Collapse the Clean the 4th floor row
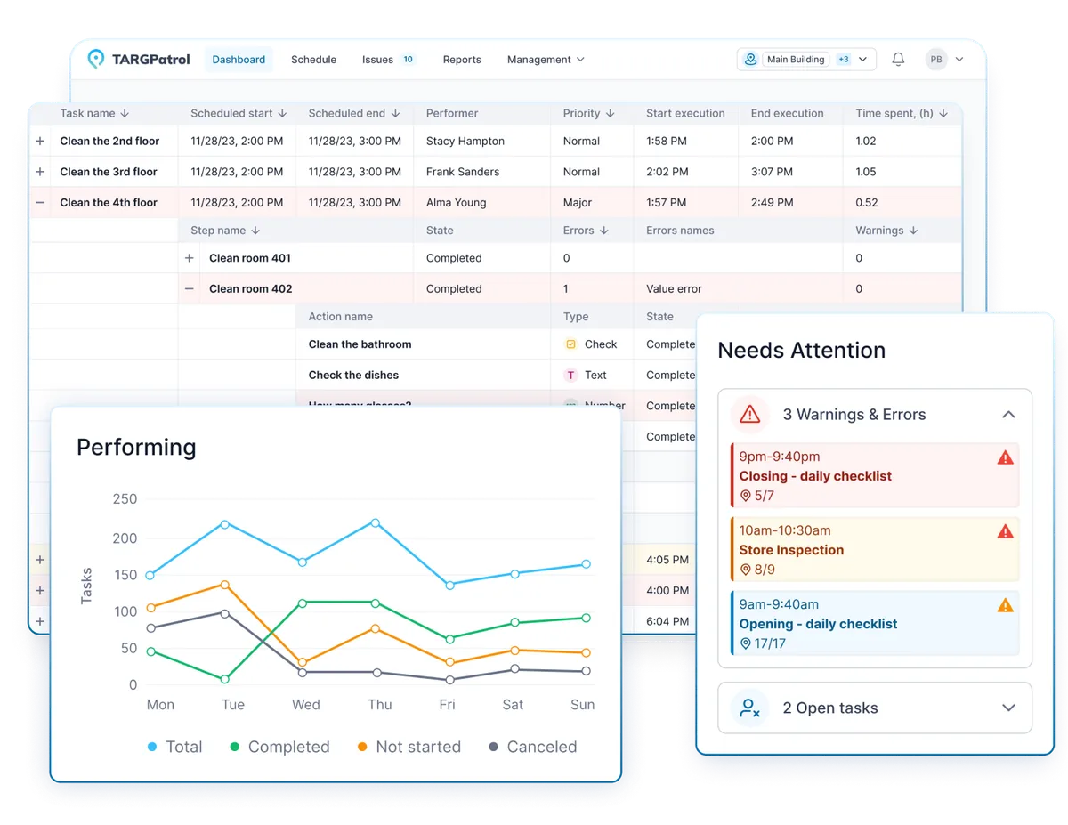 [40, 203]
